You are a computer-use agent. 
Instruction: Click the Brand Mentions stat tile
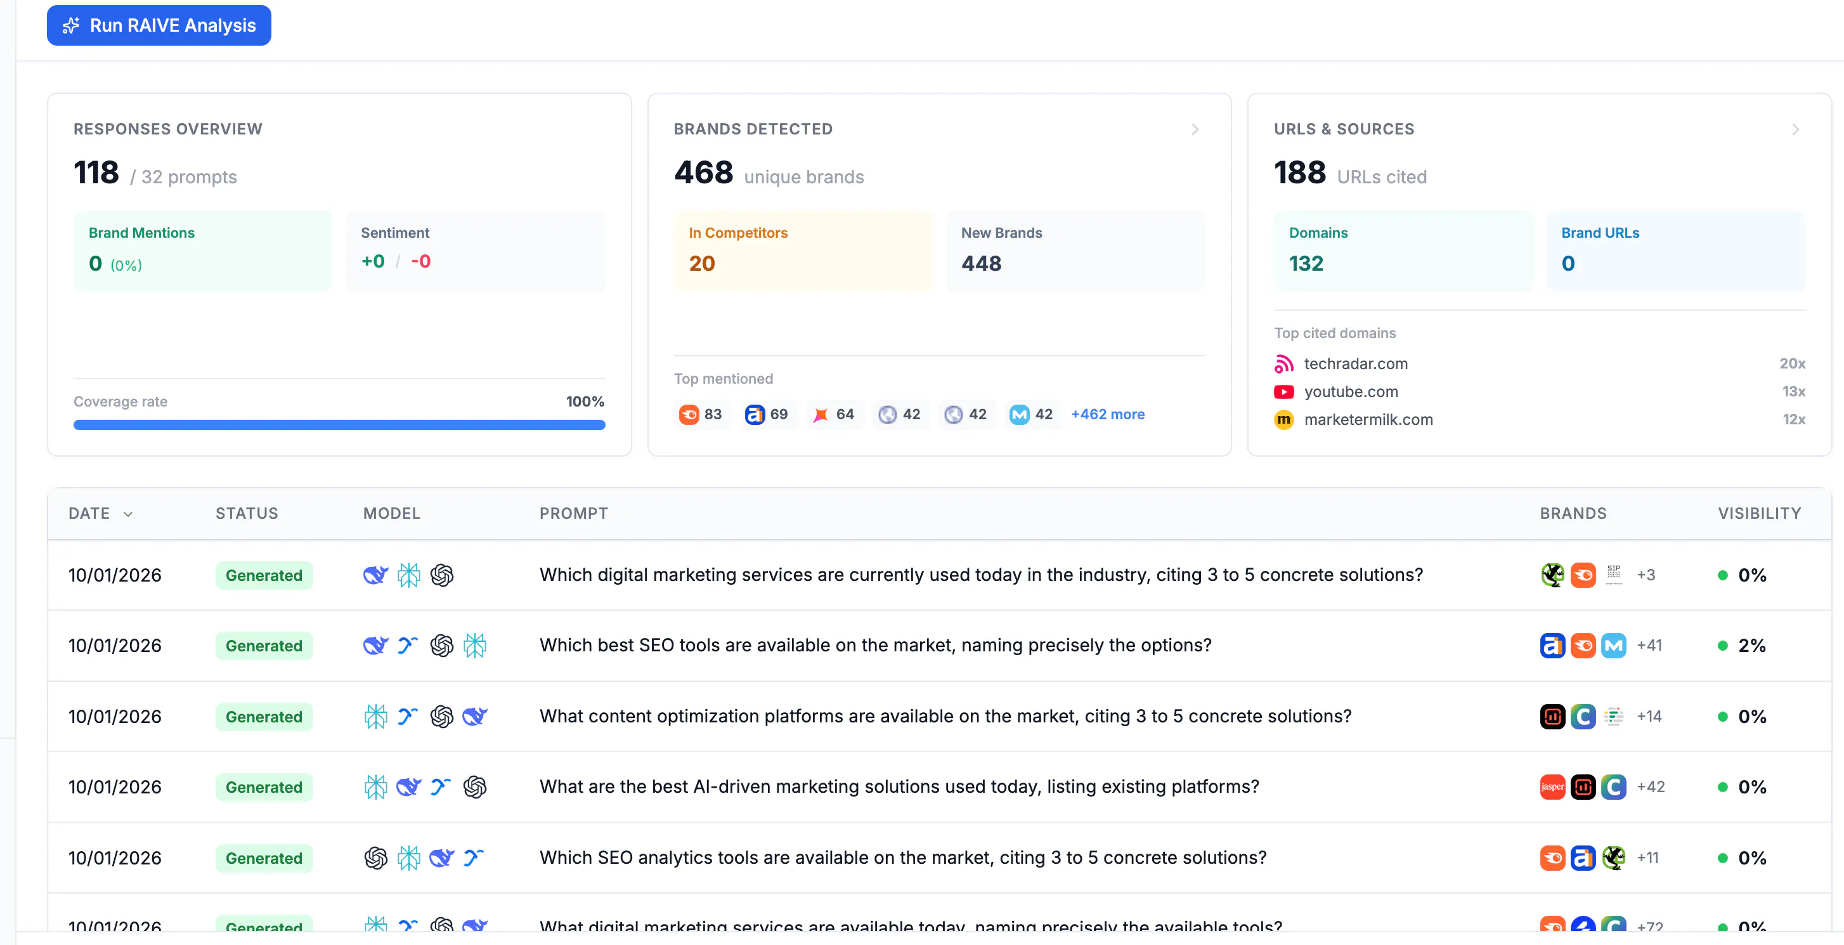(202, 251)
